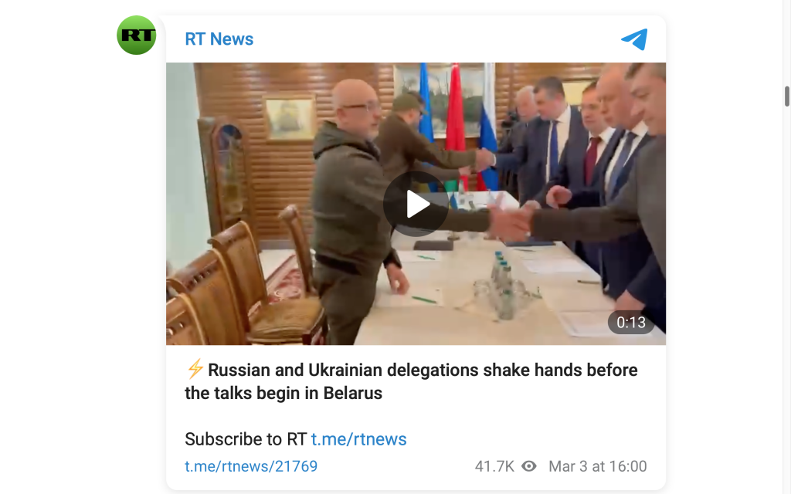
Task: Click the water bottles in video frame
Action: (x=504, y=285)
